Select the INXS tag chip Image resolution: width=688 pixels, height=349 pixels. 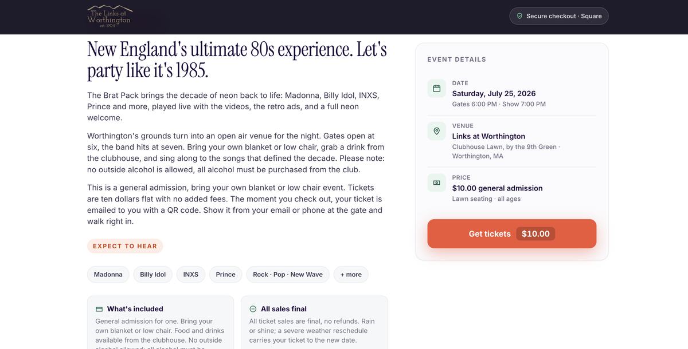(191, 275)
